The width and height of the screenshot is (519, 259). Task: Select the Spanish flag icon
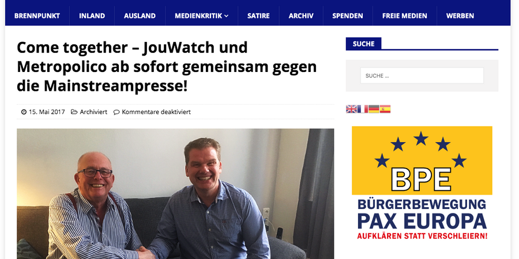click(385, 109)
